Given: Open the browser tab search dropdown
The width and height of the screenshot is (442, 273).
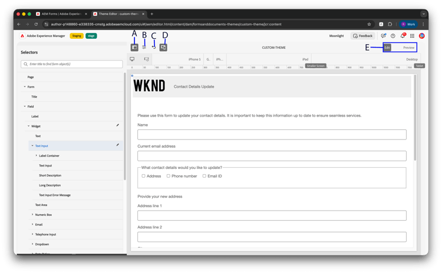Looking at the screenshot, I should coord(423,14).
